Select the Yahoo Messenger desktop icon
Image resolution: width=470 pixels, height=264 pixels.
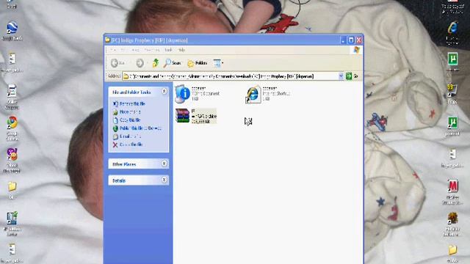tap(12, 160)
